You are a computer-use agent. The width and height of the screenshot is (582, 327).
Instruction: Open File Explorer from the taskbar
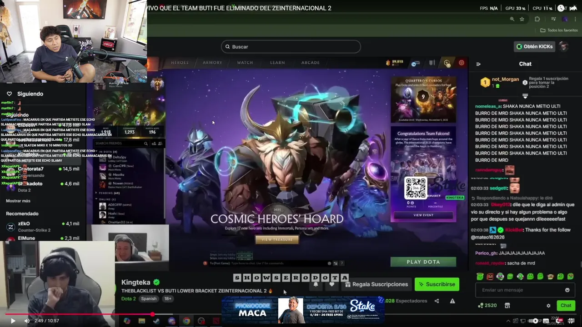pyautogui.click(x=142, y=321)
